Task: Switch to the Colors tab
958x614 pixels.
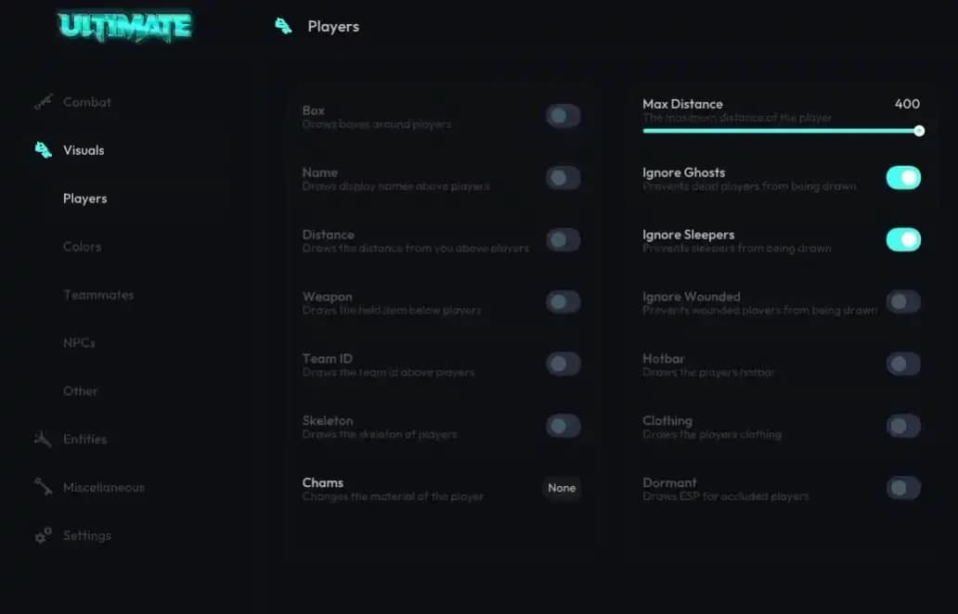Action: pyautogui.click(x=82, y=247)
